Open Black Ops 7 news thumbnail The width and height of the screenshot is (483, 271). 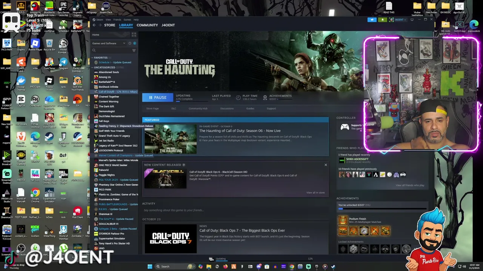click(x=171, y=239)
